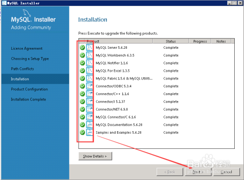Screen dimensions: 244x180
Task: Click product icon beside Connector/J 5.1.37
Action: point(89,101)
